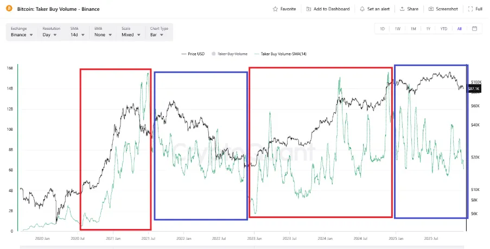Open Full screen mode
Viewport: 490px width, 249px height.
[470, 9]
